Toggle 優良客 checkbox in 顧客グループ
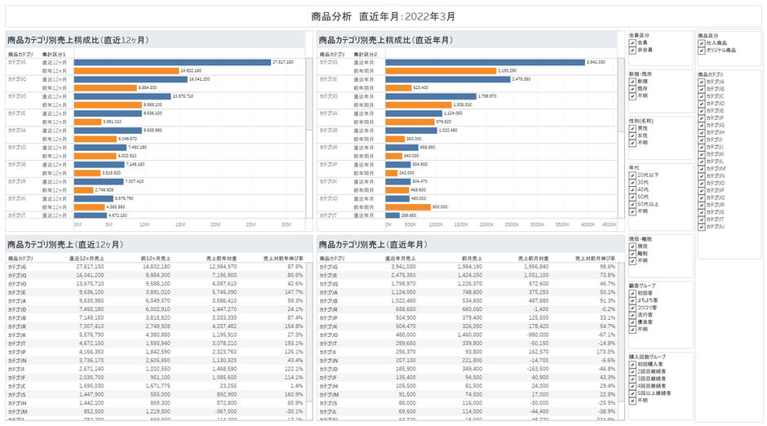This screenshot has width=767, height=426. point(632,322)
